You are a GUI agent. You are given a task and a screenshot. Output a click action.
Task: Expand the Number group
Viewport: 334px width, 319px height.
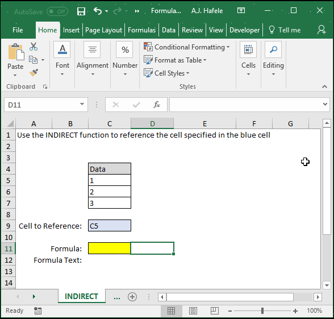(x=125, y=59)
